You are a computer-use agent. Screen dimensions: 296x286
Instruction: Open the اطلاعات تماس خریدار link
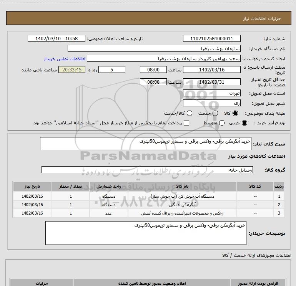(65, 59)
